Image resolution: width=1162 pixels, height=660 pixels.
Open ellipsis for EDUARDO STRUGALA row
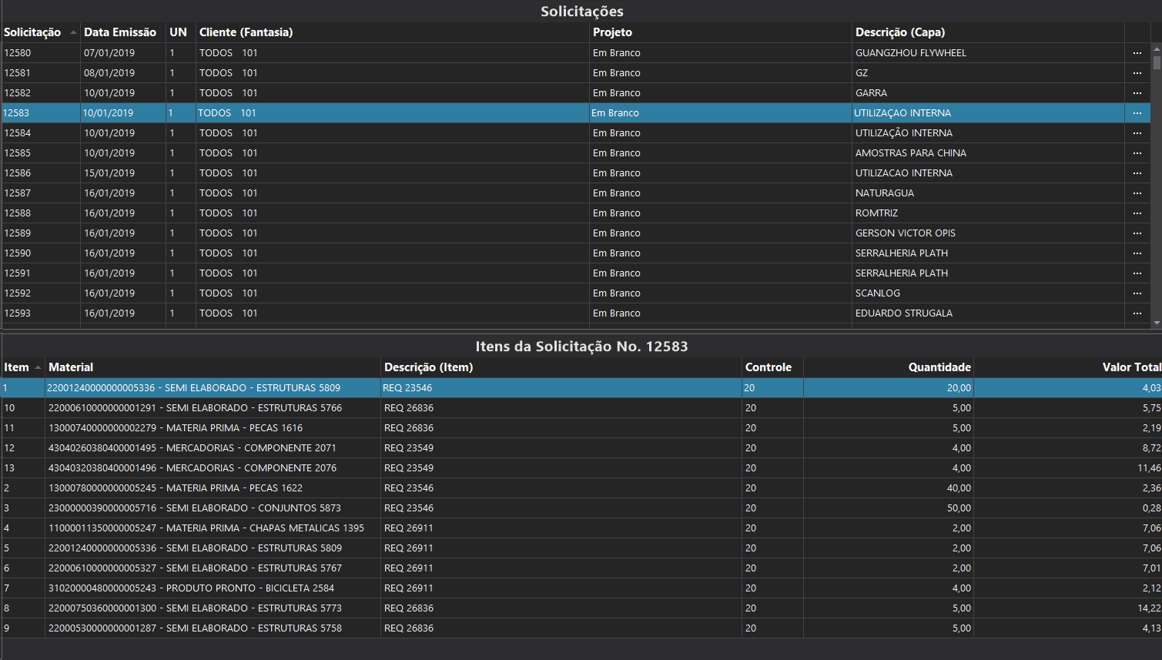pyautogui.click(x=1137, y=313)
